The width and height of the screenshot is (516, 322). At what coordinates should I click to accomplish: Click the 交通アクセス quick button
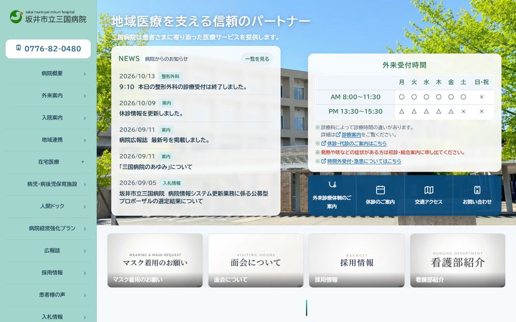428,195
